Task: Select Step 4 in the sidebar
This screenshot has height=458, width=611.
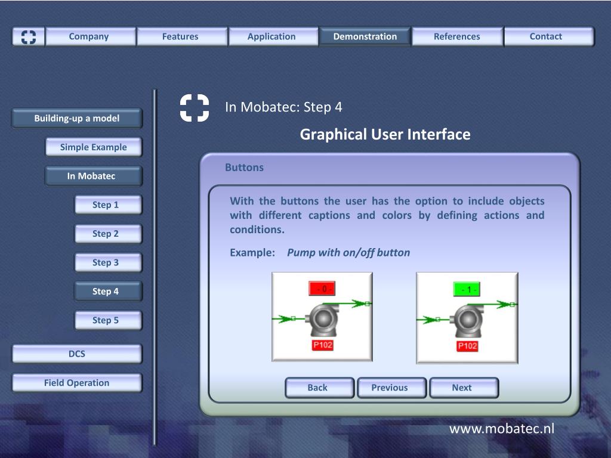Action: point(109,291)
